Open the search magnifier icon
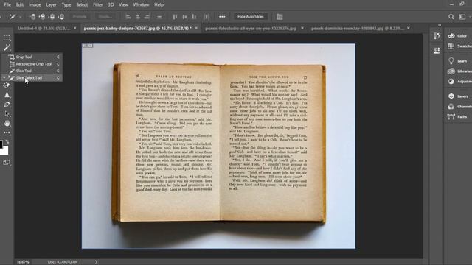Screen dimensions: 472x265 pos(451,17)
